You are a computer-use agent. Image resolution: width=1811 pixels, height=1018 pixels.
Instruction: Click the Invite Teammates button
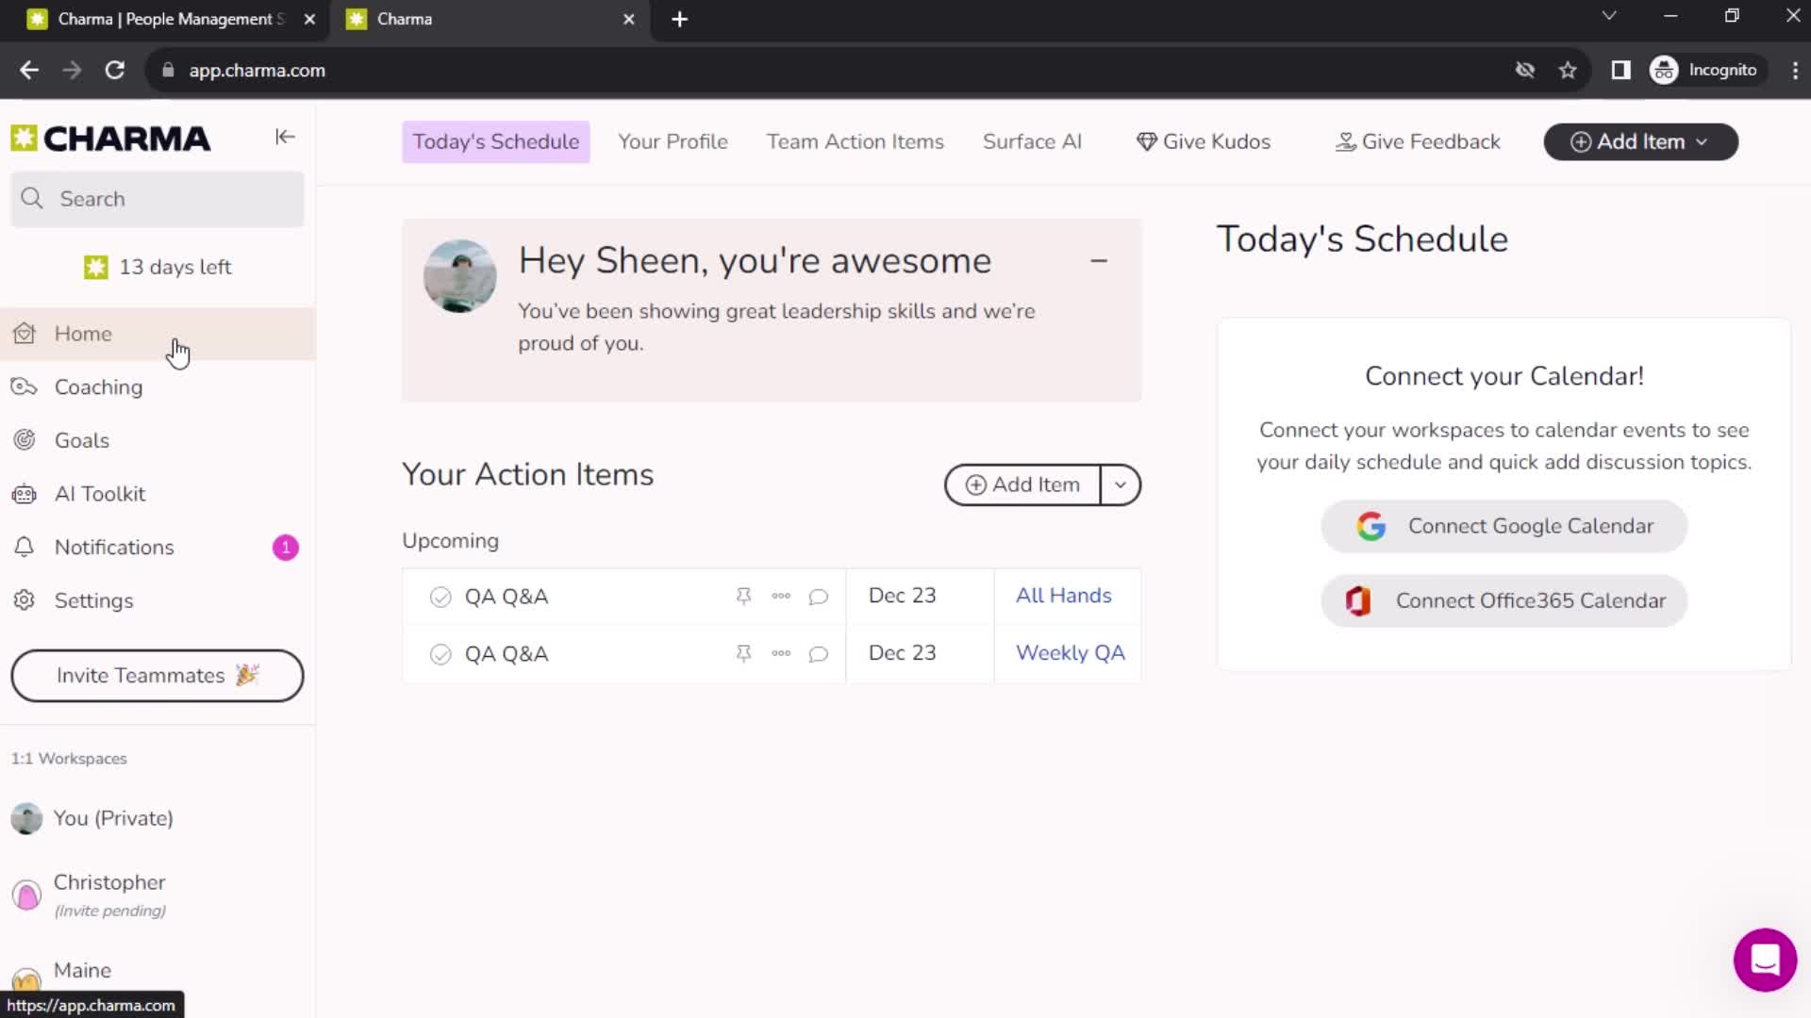(157, 675)
